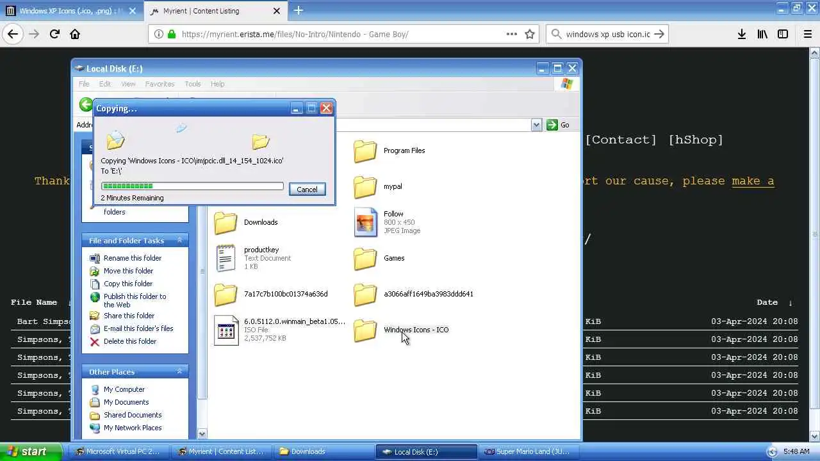This screenshot has width=820, height=461.
Task: Open the Tools menu in Explorer
Action: click(192, 84)
